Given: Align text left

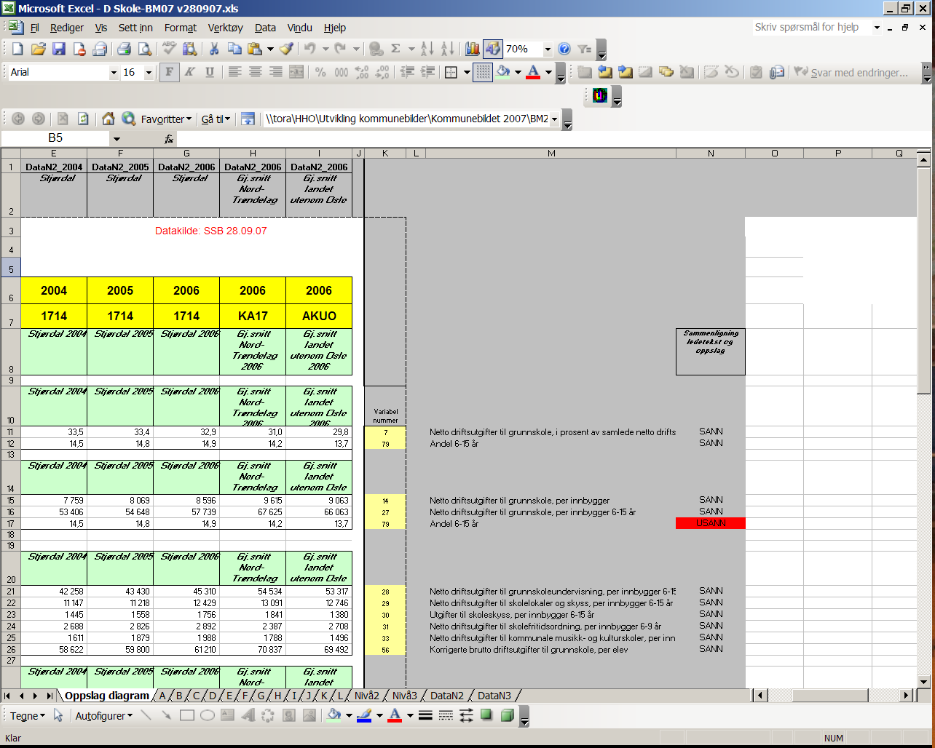Looking at the screenshot, I should coord(234,72).
